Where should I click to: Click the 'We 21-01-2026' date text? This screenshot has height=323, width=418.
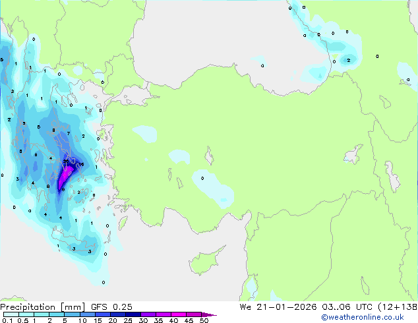[x=278, y=307]
